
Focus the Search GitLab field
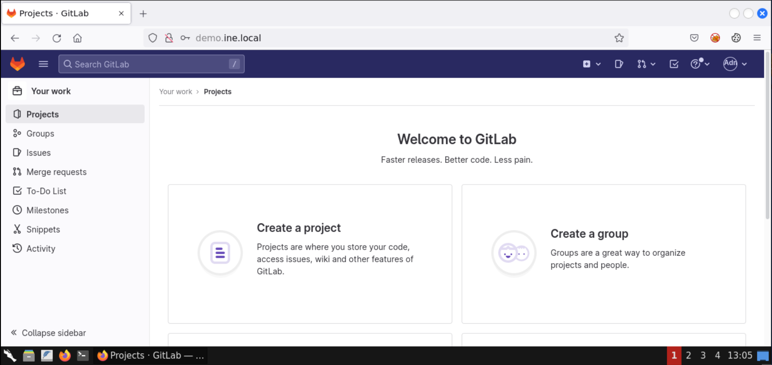(x=151, y=64)
